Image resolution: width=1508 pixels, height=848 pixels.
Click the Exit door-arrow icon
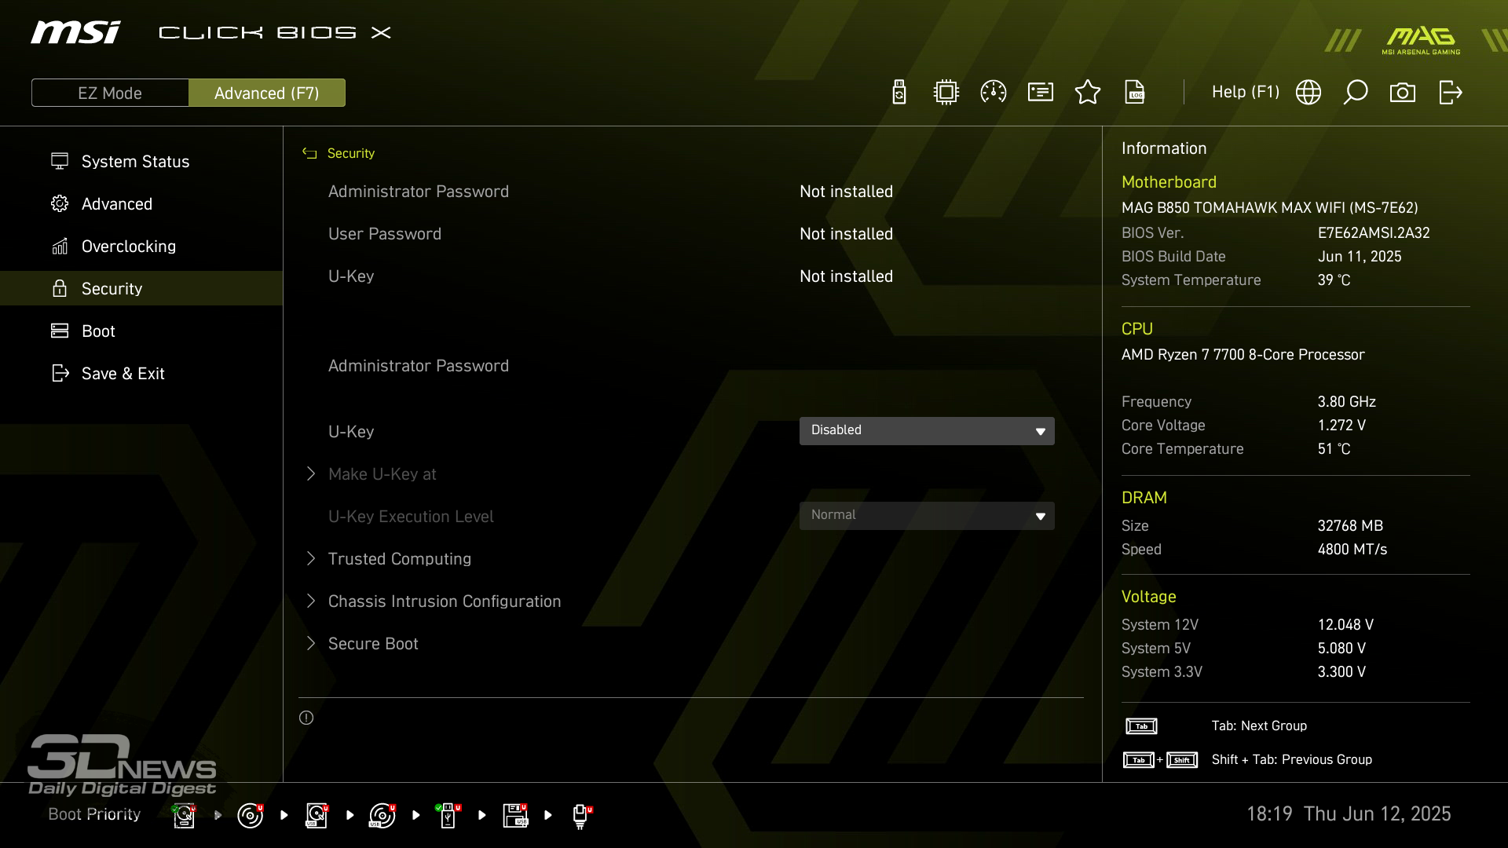pos(1450,93)
